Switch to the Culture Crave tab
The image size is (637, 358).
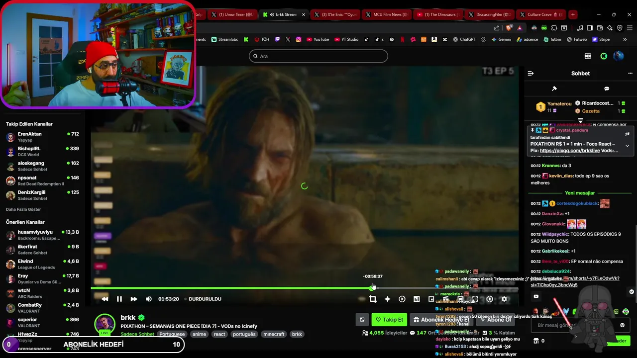(541, 14)
